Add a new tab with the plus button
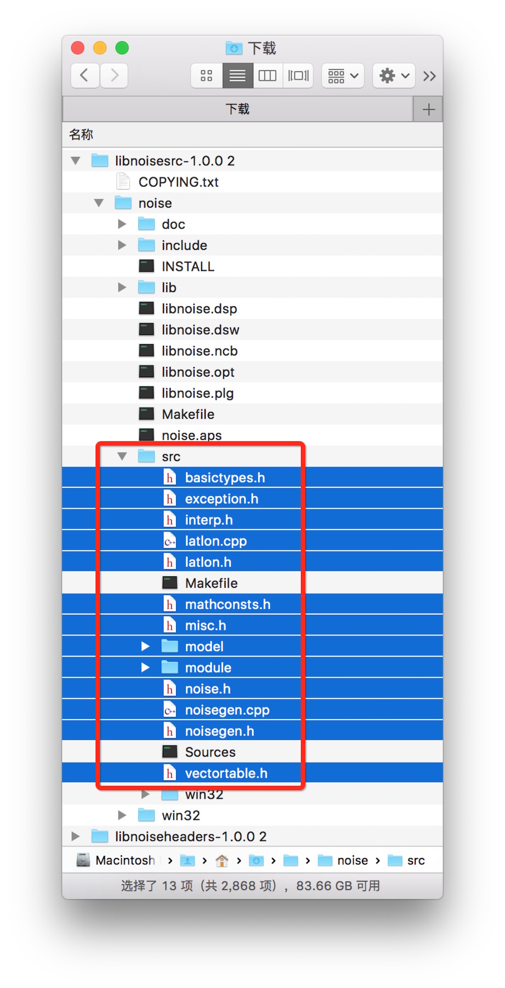Screen dimensions: 505x988 click(x=428, y=109)
